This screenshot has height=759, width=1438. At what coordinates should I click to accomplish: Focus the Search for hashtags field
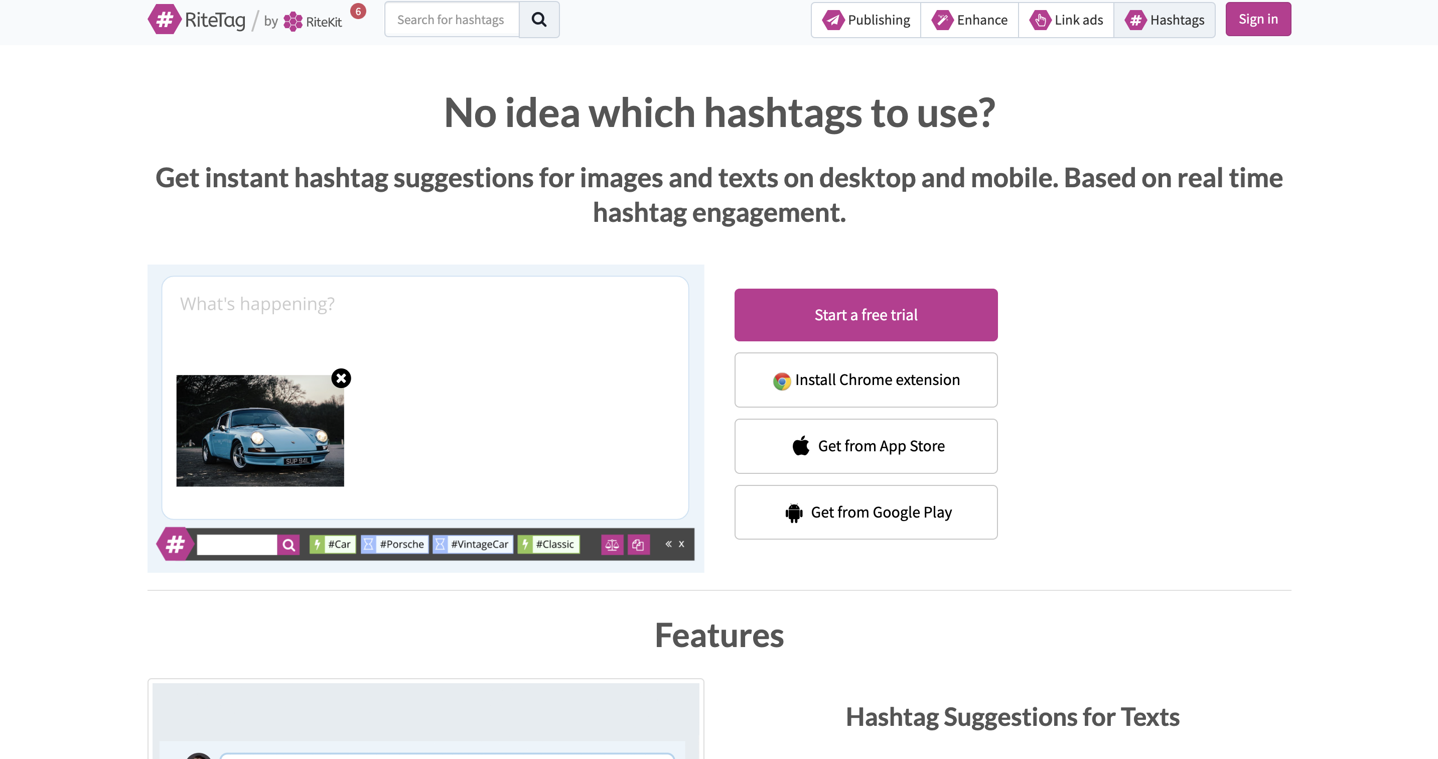[452, 20]
